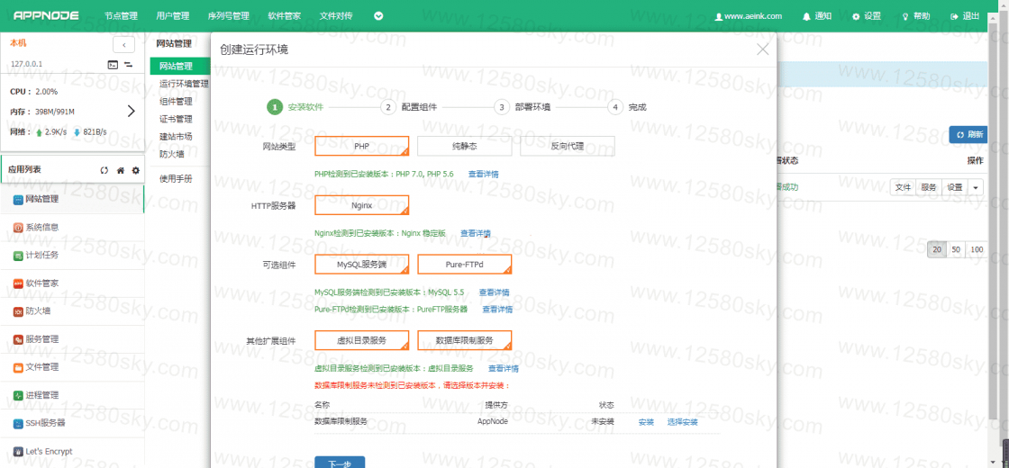Click 安装 for 数据库限制服务
1009x468 pixels.
pos(646,422)
